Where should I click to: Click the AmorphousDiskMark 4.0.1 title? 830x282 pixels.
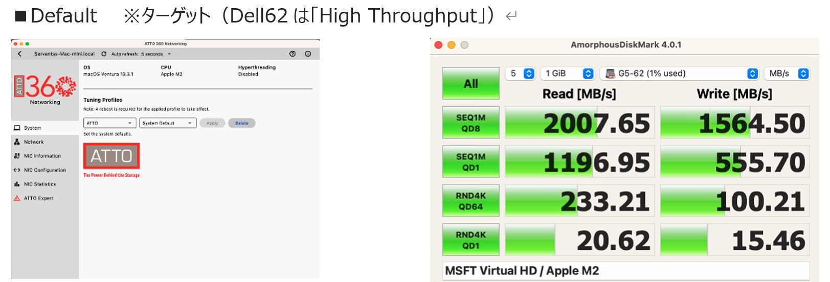point(626,45)
